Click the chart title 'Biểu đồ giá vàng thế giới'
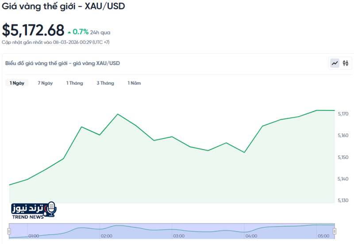This screenshot has width=354, height=244. 62,63
